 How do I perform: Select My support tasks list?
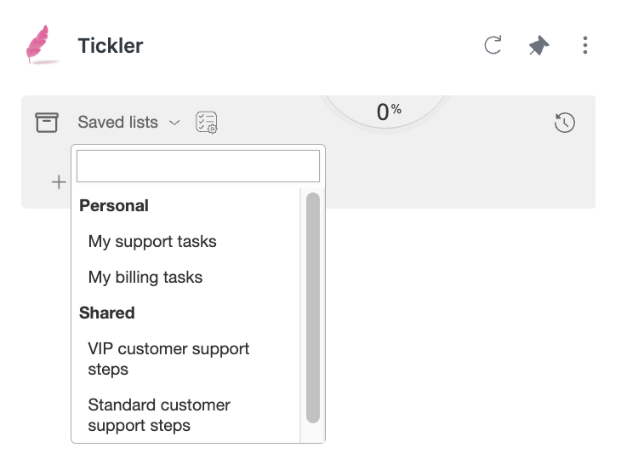(152, 241)
